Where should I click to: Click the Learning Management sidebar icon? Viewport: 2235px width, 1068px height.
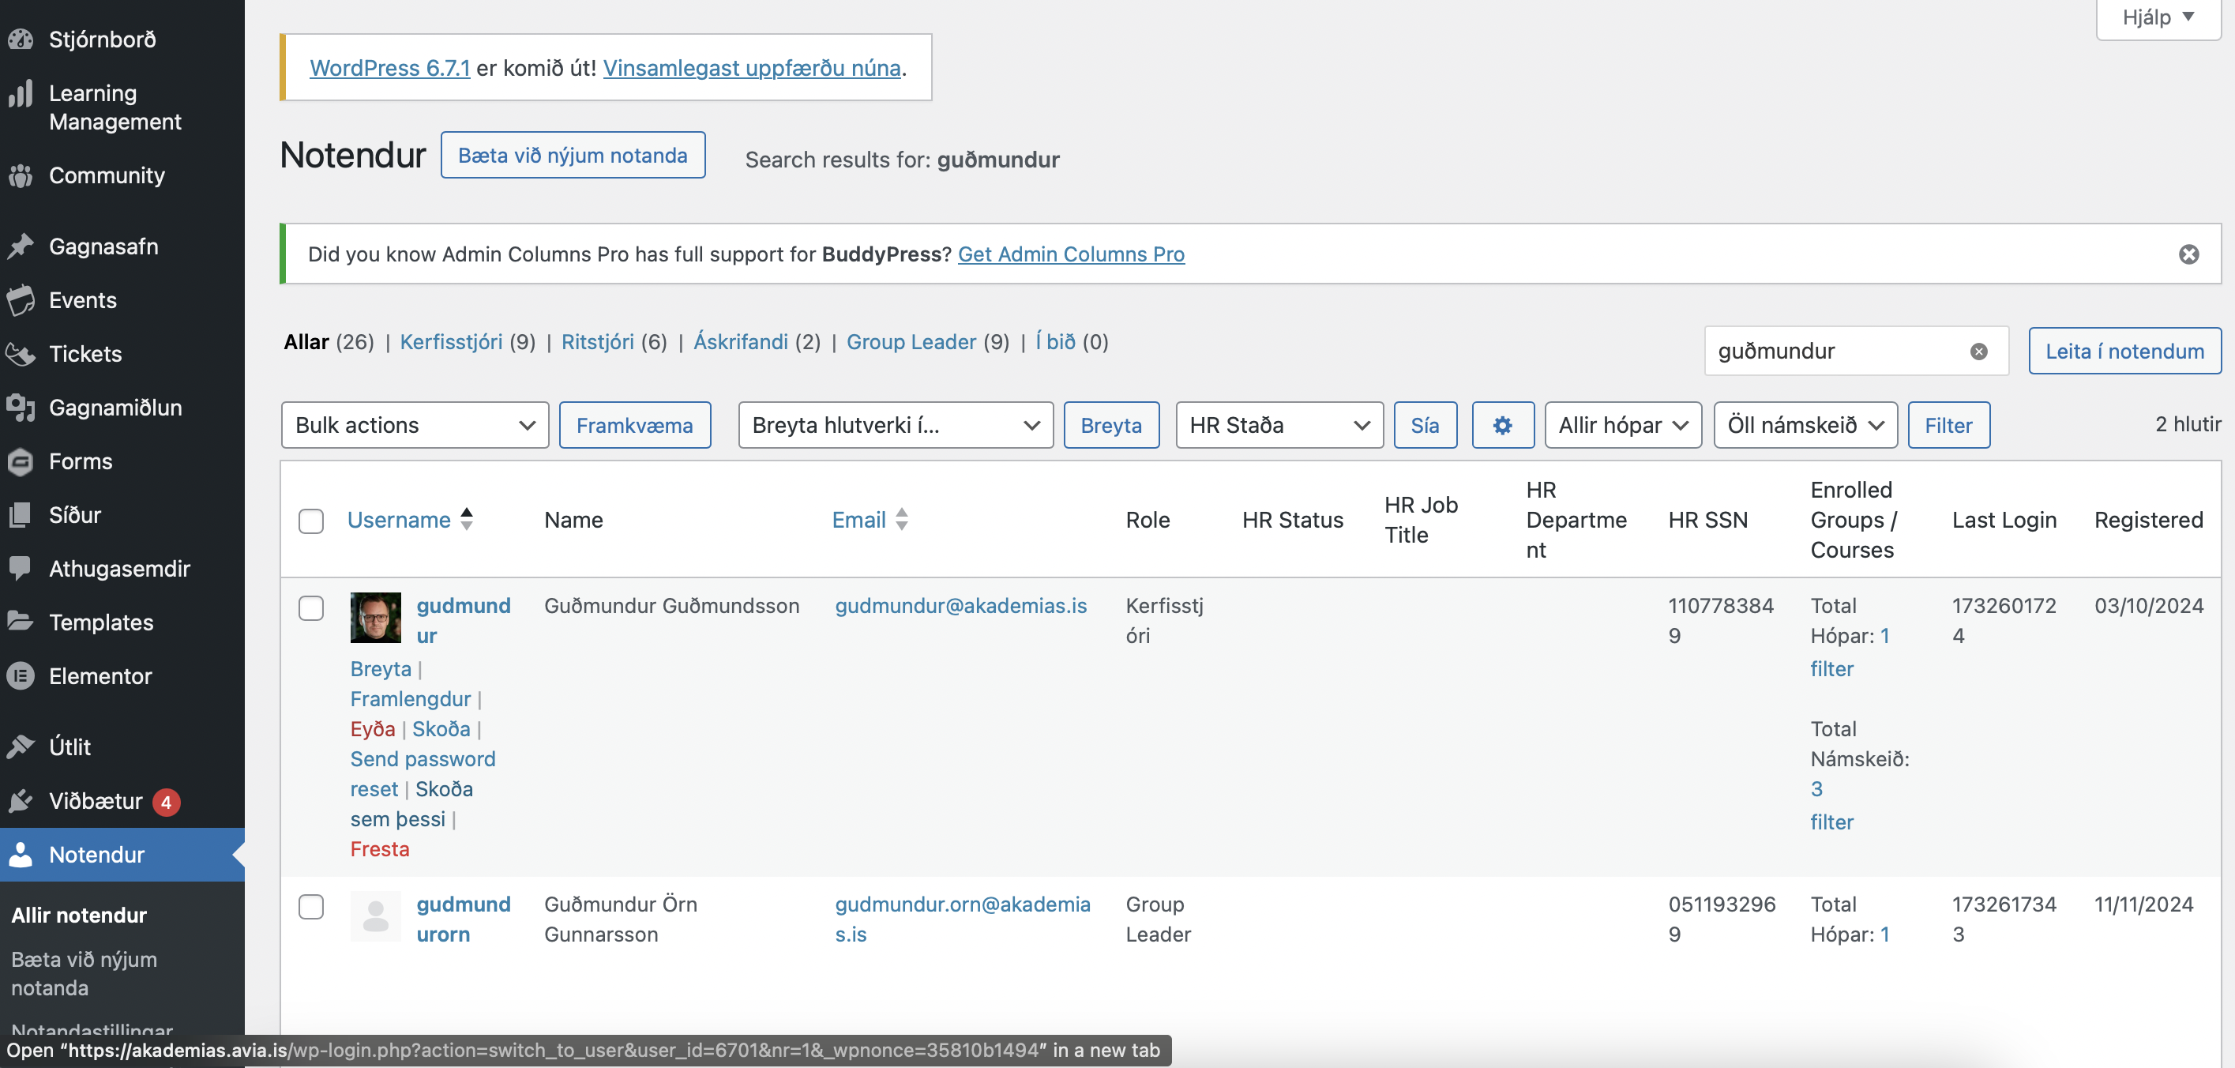21,94
